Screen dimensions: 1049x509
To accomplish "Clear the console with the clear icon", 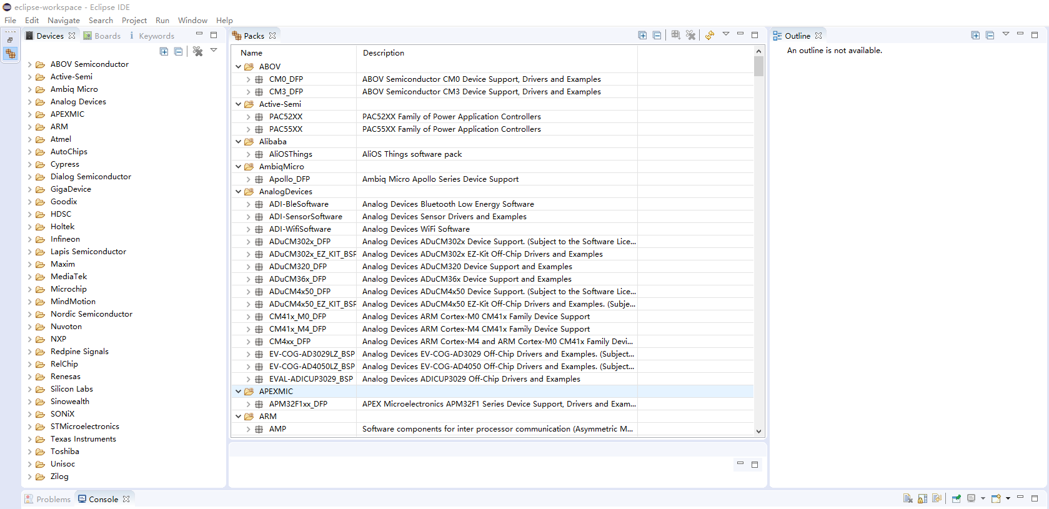I will coord(908,498).
